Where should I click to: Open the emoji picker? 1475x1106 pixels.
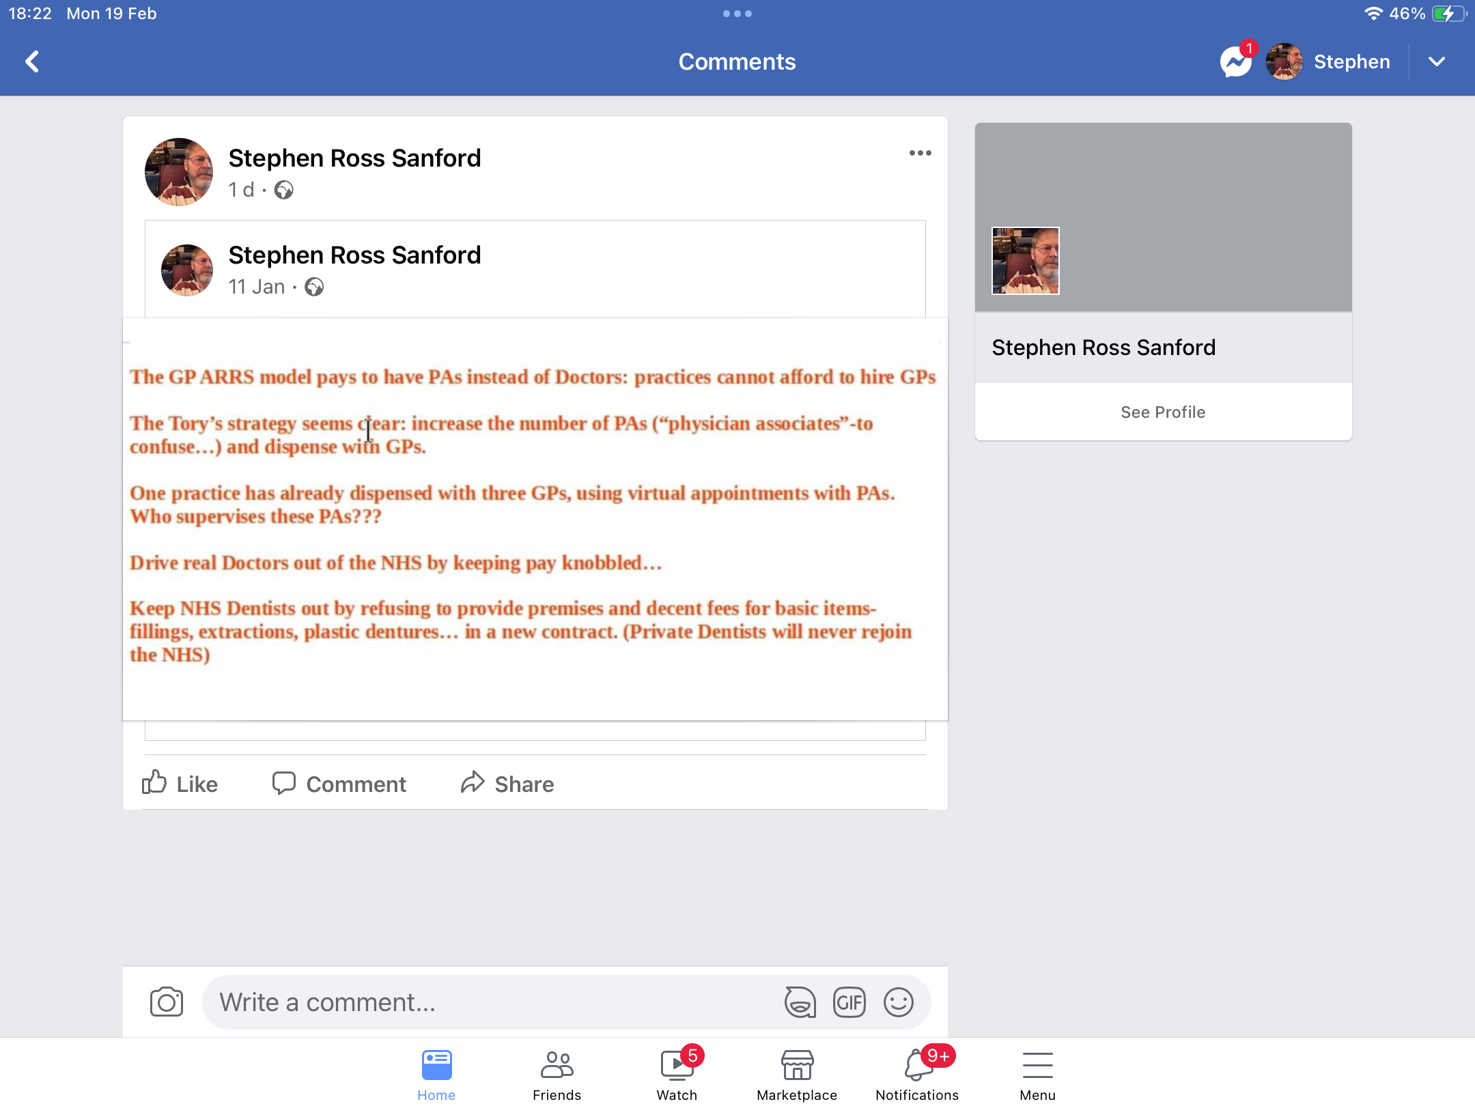click(899, 1002)
